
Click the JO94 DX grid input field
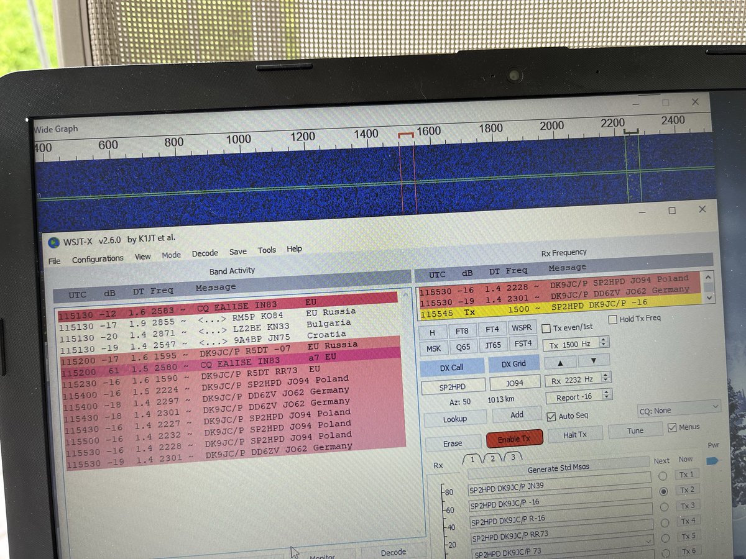(x=514, y=383)
